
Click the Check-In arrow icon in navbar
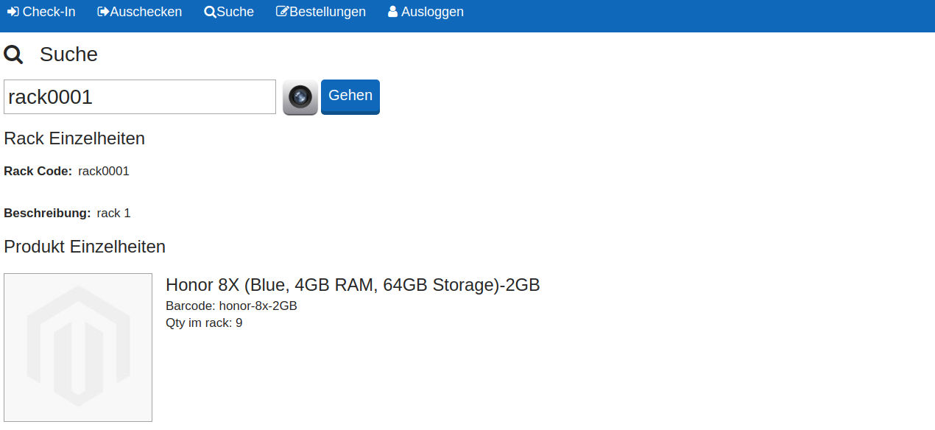click(x=13, y=12)
